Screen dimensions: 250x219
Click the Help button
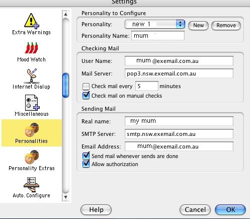(96, 210)
